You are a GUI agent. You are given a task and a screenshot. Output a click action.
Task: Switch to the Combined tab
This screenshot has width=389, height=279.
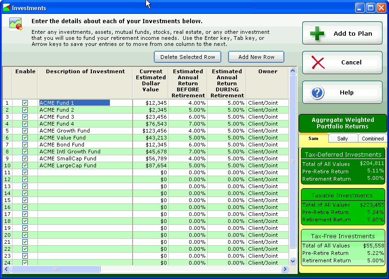click(x=372, y=139)
